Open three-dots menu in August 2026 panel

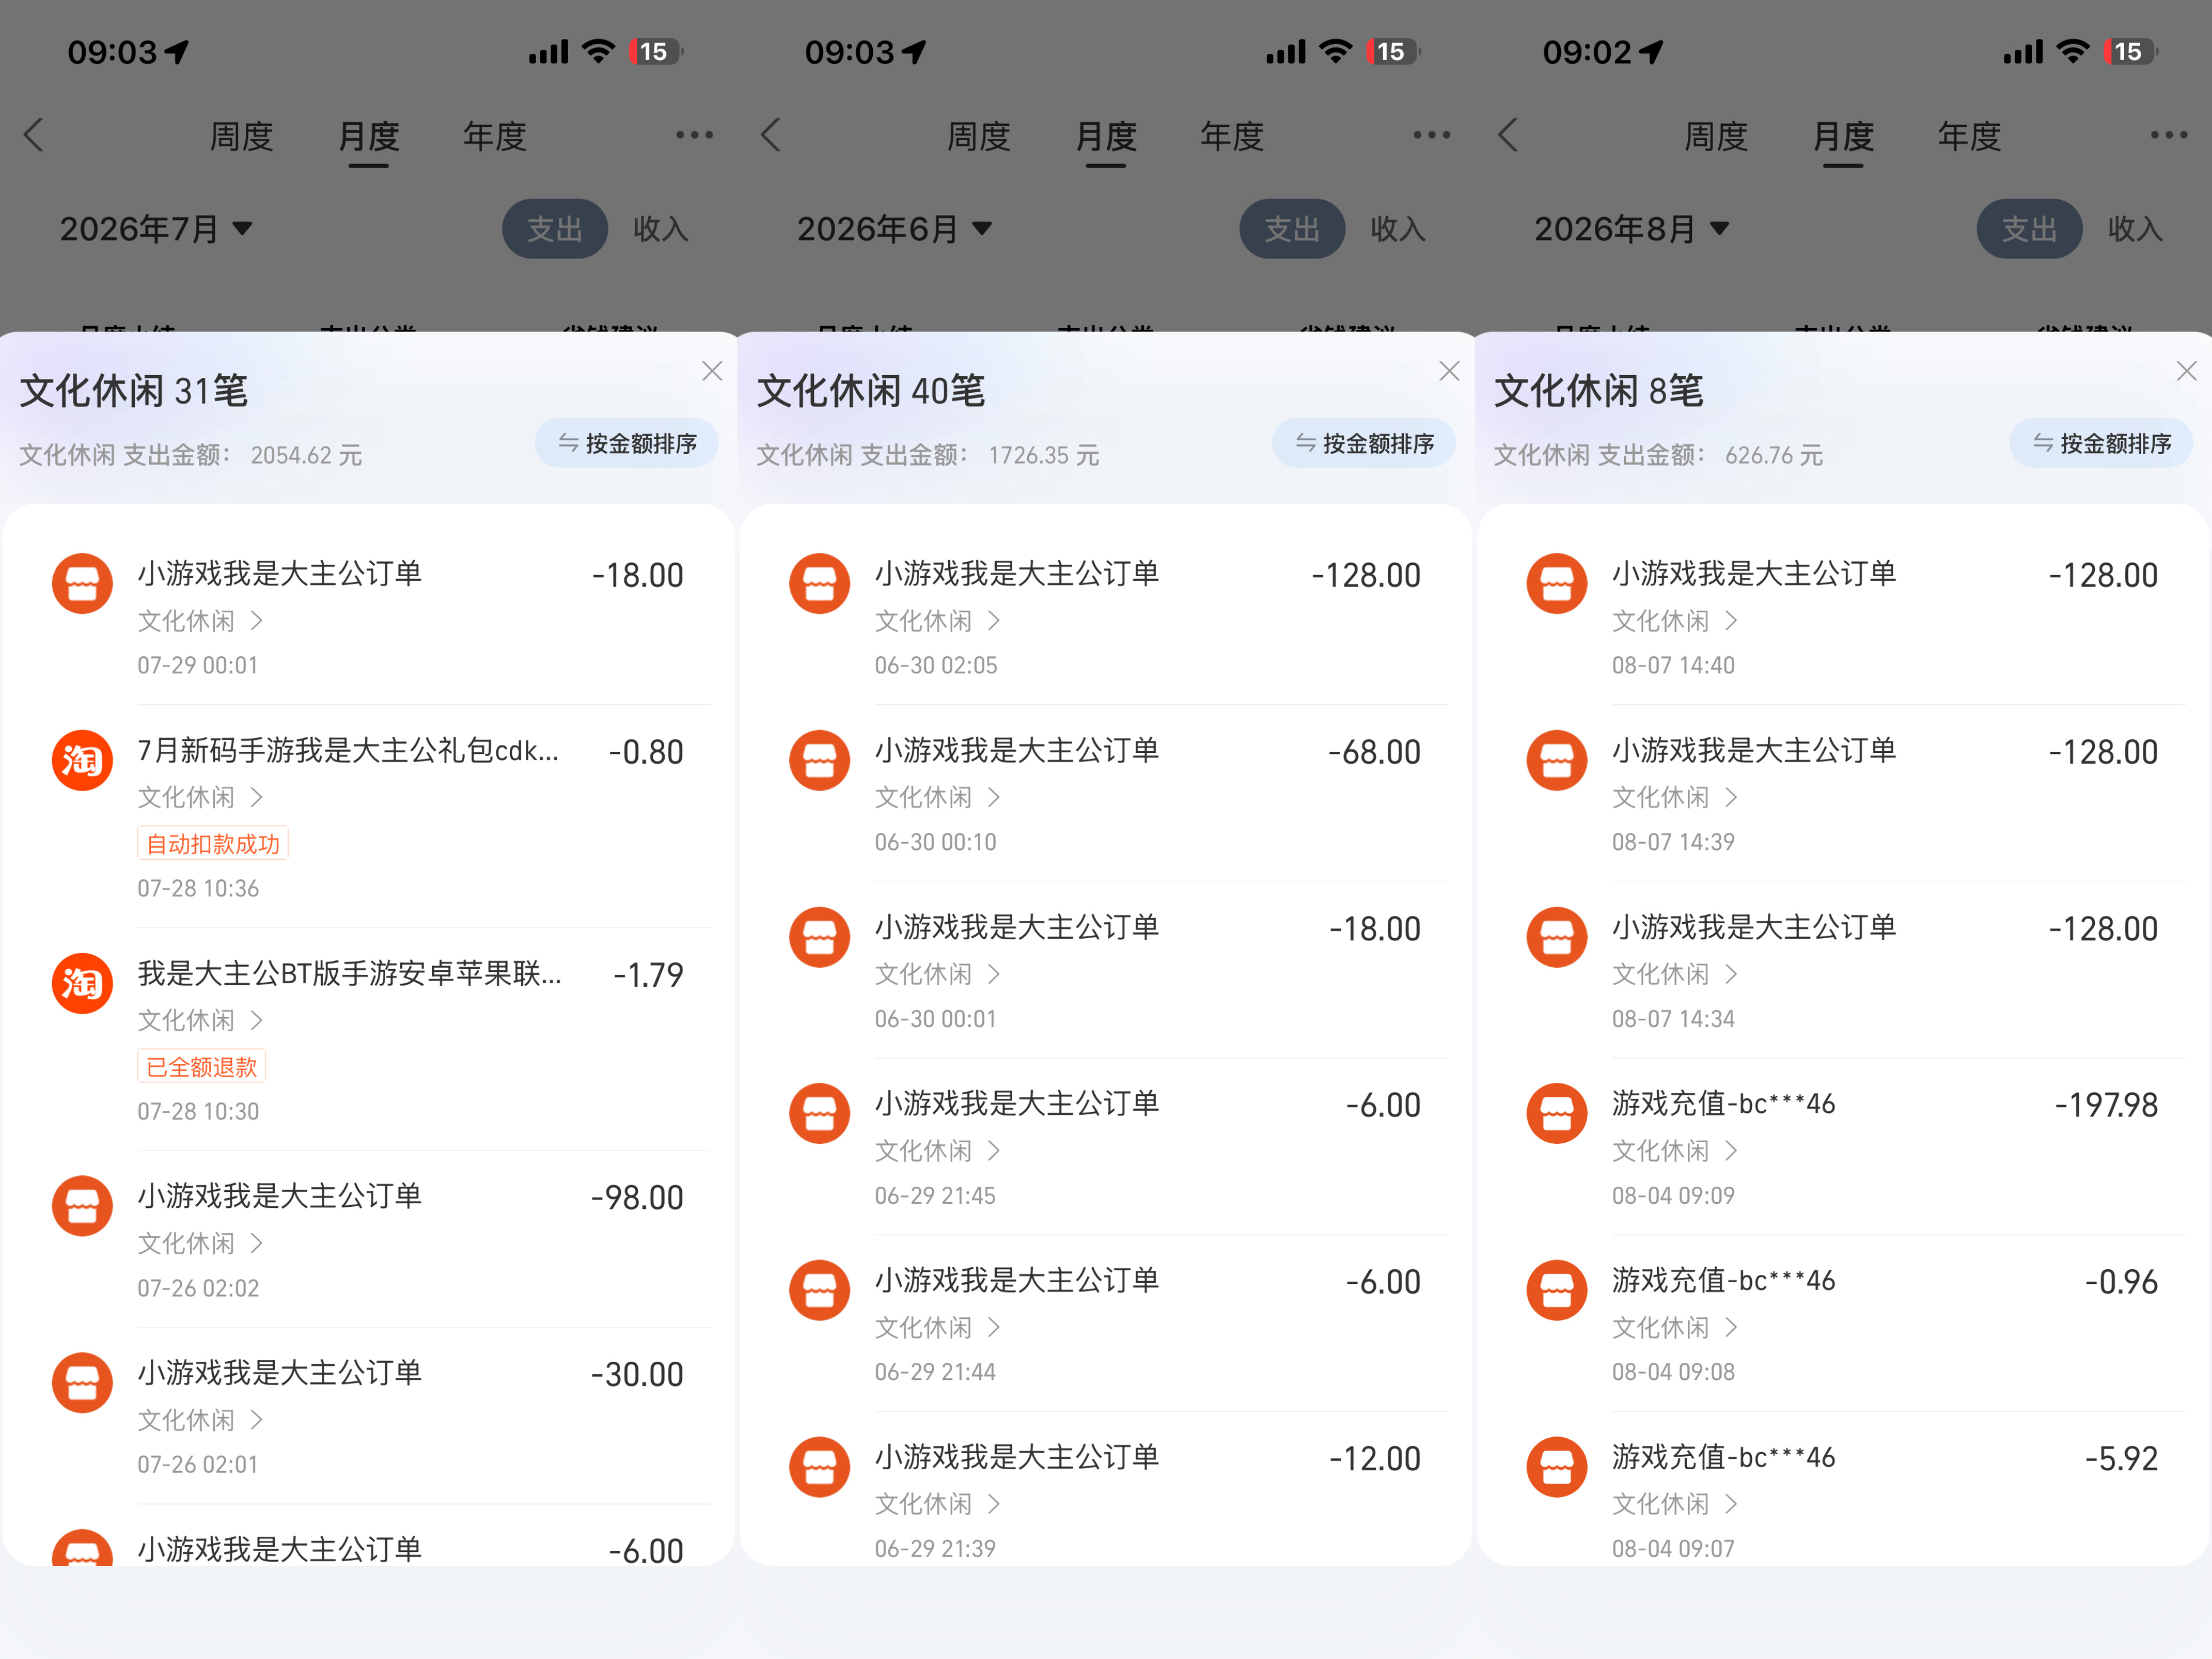(2168, 135)
